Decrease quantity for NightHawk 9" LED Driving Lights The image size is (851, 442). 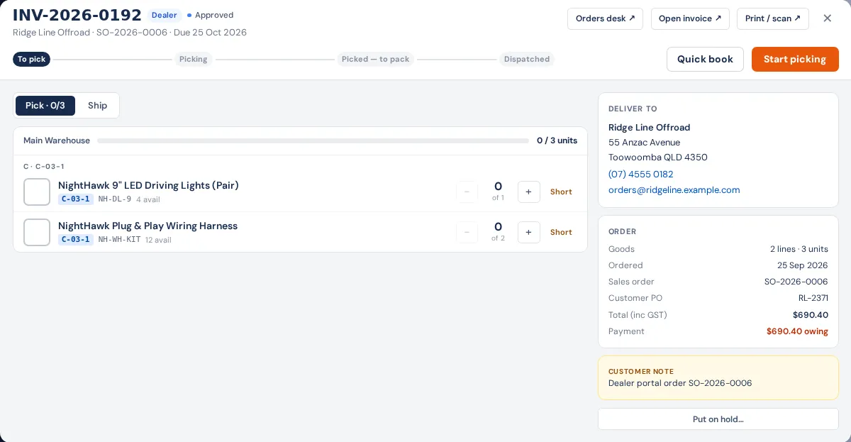tap(467, 192)
